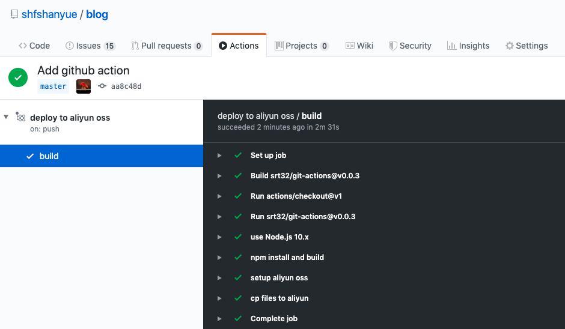Expand the Run actions/checkout@v1 step
This screenshot has width=565, height=329.
[x=220, y=196]
